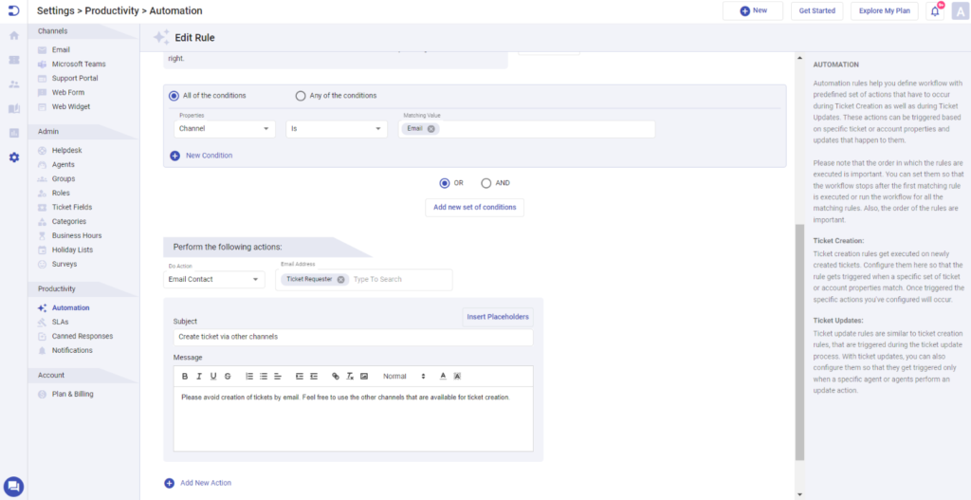Open Ticket Fields settings

coord(72,208)
